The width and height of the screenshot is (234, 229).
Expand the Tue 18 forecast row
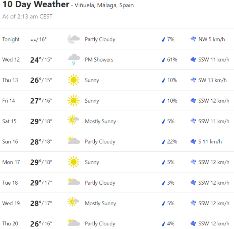[x=117, y=182]
